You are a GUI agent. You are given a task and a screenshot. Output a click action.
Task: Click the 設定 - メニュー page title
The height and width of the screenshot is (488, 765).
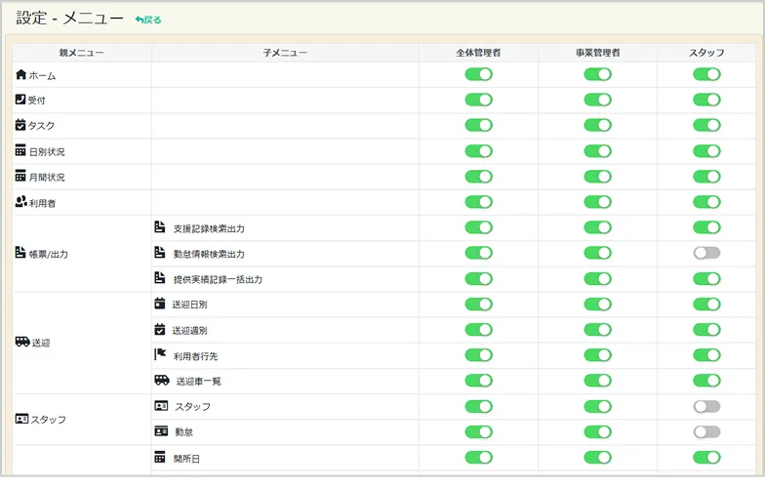70,18
